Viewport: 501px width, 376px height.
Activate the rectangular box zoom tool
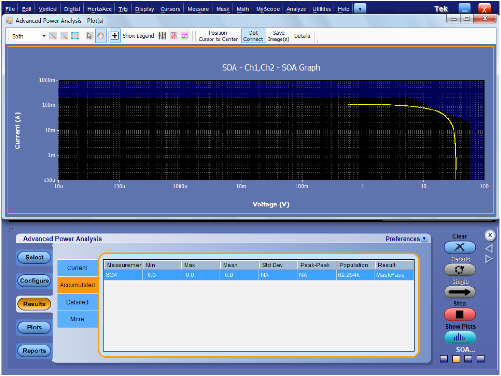pos(74,36)
